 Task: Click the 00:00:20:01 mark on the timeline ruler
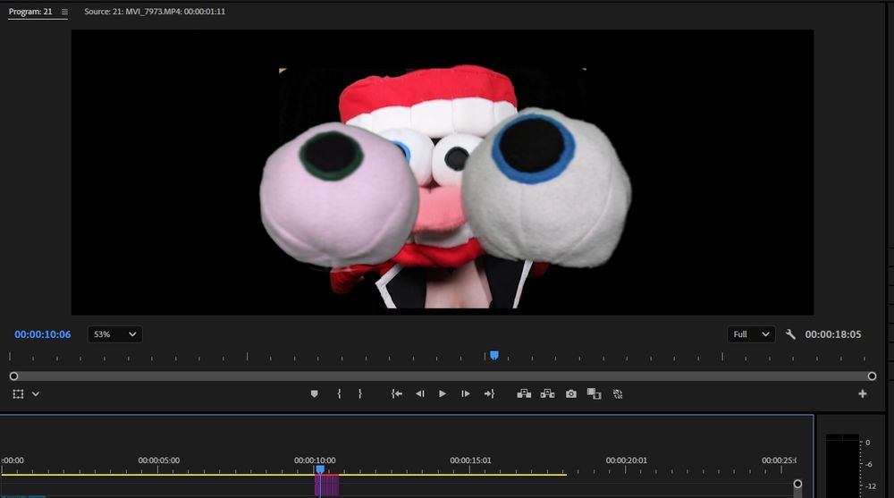point(626,460)
